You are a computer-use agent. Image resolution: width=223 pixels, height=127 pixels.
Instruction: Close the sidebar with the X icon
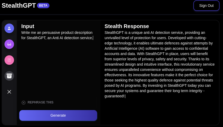point(9,92)
